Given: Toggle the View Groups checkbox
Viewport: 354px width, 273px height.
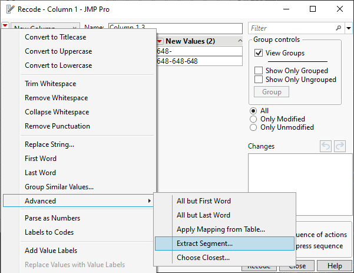Looking at the screenshot, I should point(259,53).
